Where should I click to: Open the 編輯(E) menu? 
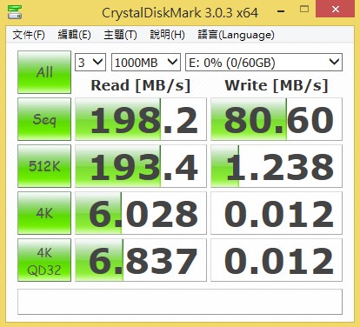pos(74,35)
